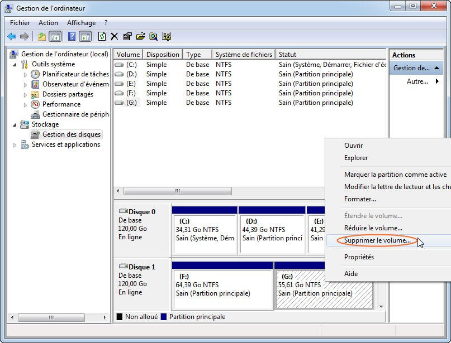Click the disk settings list toolbar icon

[167, 36]
